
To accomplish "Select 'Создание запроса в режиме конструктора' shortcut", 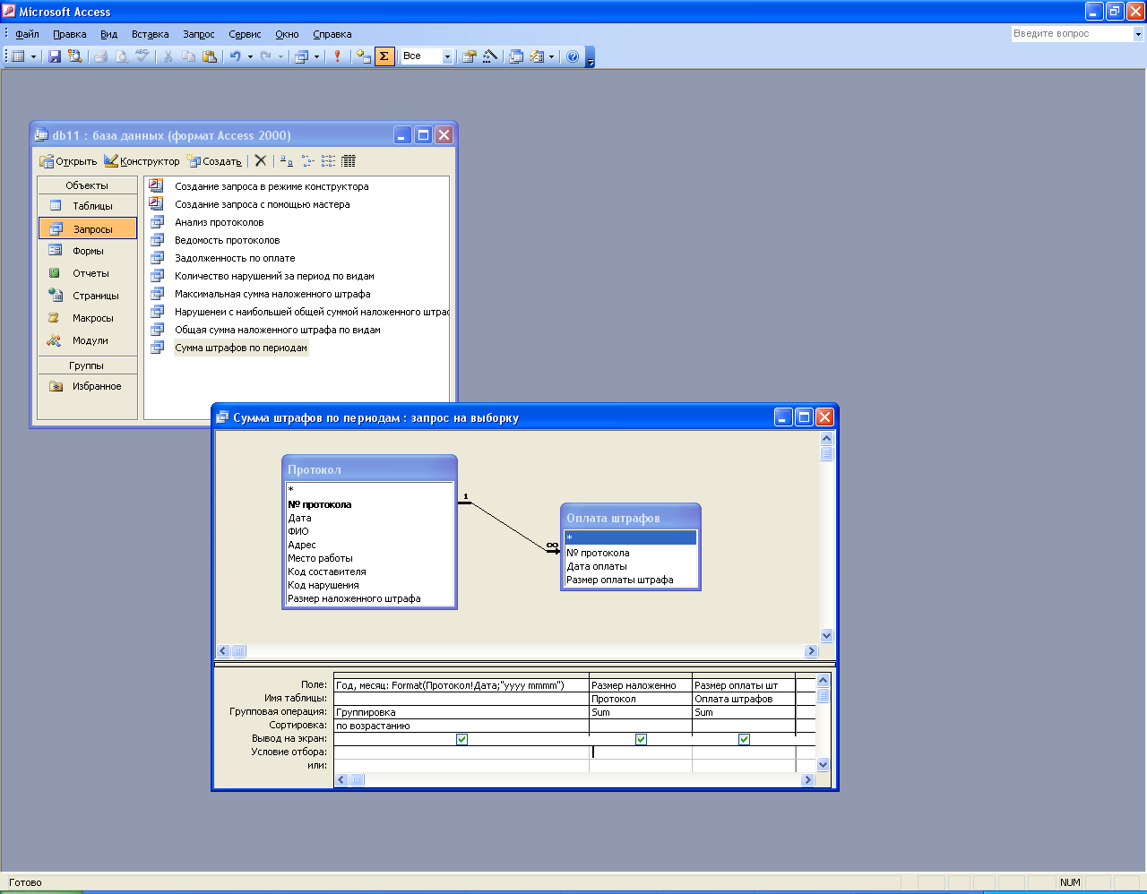I will tap(272, 186).
